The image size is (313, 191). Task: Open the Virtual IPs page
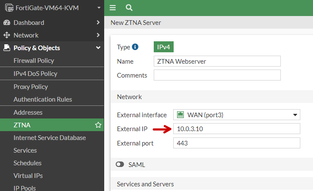pyautogui.click(x=28, y=175)
